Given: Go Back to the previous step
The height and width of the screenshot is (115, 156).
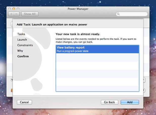Looking at the screenshot, I should (x=110, y=102).
